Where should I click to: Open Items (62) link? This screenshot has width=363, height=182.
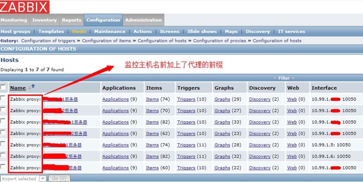tap(152, 134)
